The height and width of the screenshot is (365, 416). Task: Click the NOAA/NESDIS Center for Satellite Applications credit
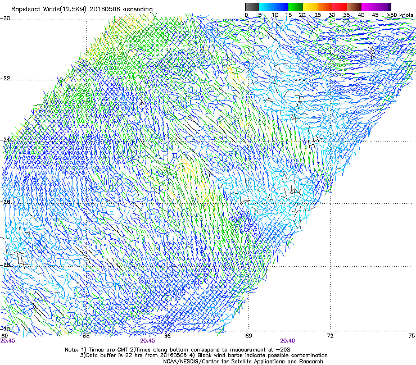click(243, 362)
